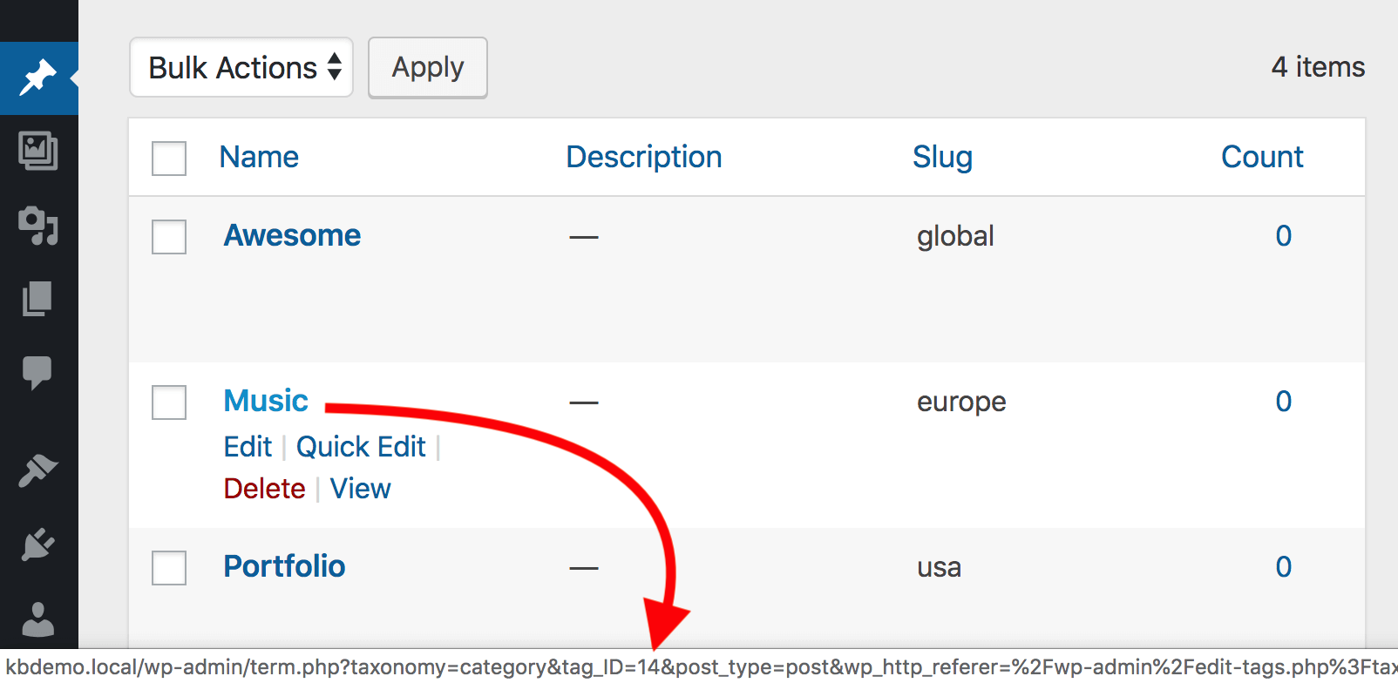
Task: Open the Plugins plug icon
Action: [x=39, y=545]
